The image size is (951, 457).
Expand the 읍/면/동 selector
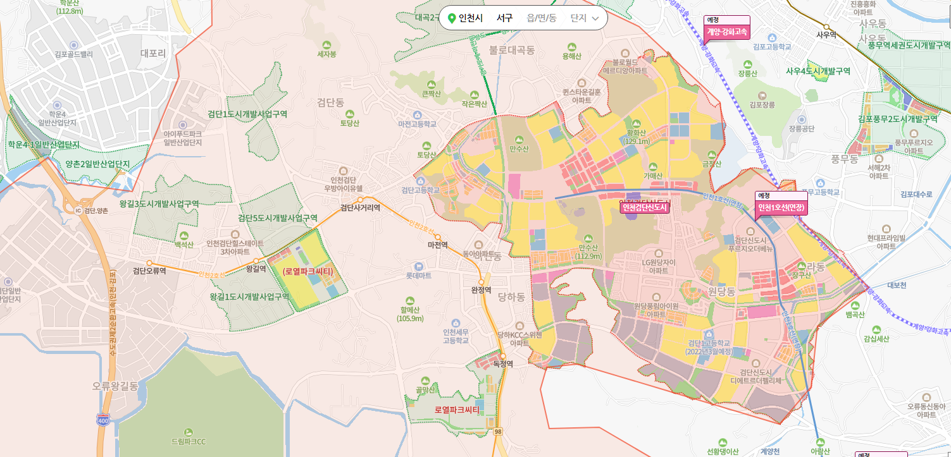[x=541, y=19]
